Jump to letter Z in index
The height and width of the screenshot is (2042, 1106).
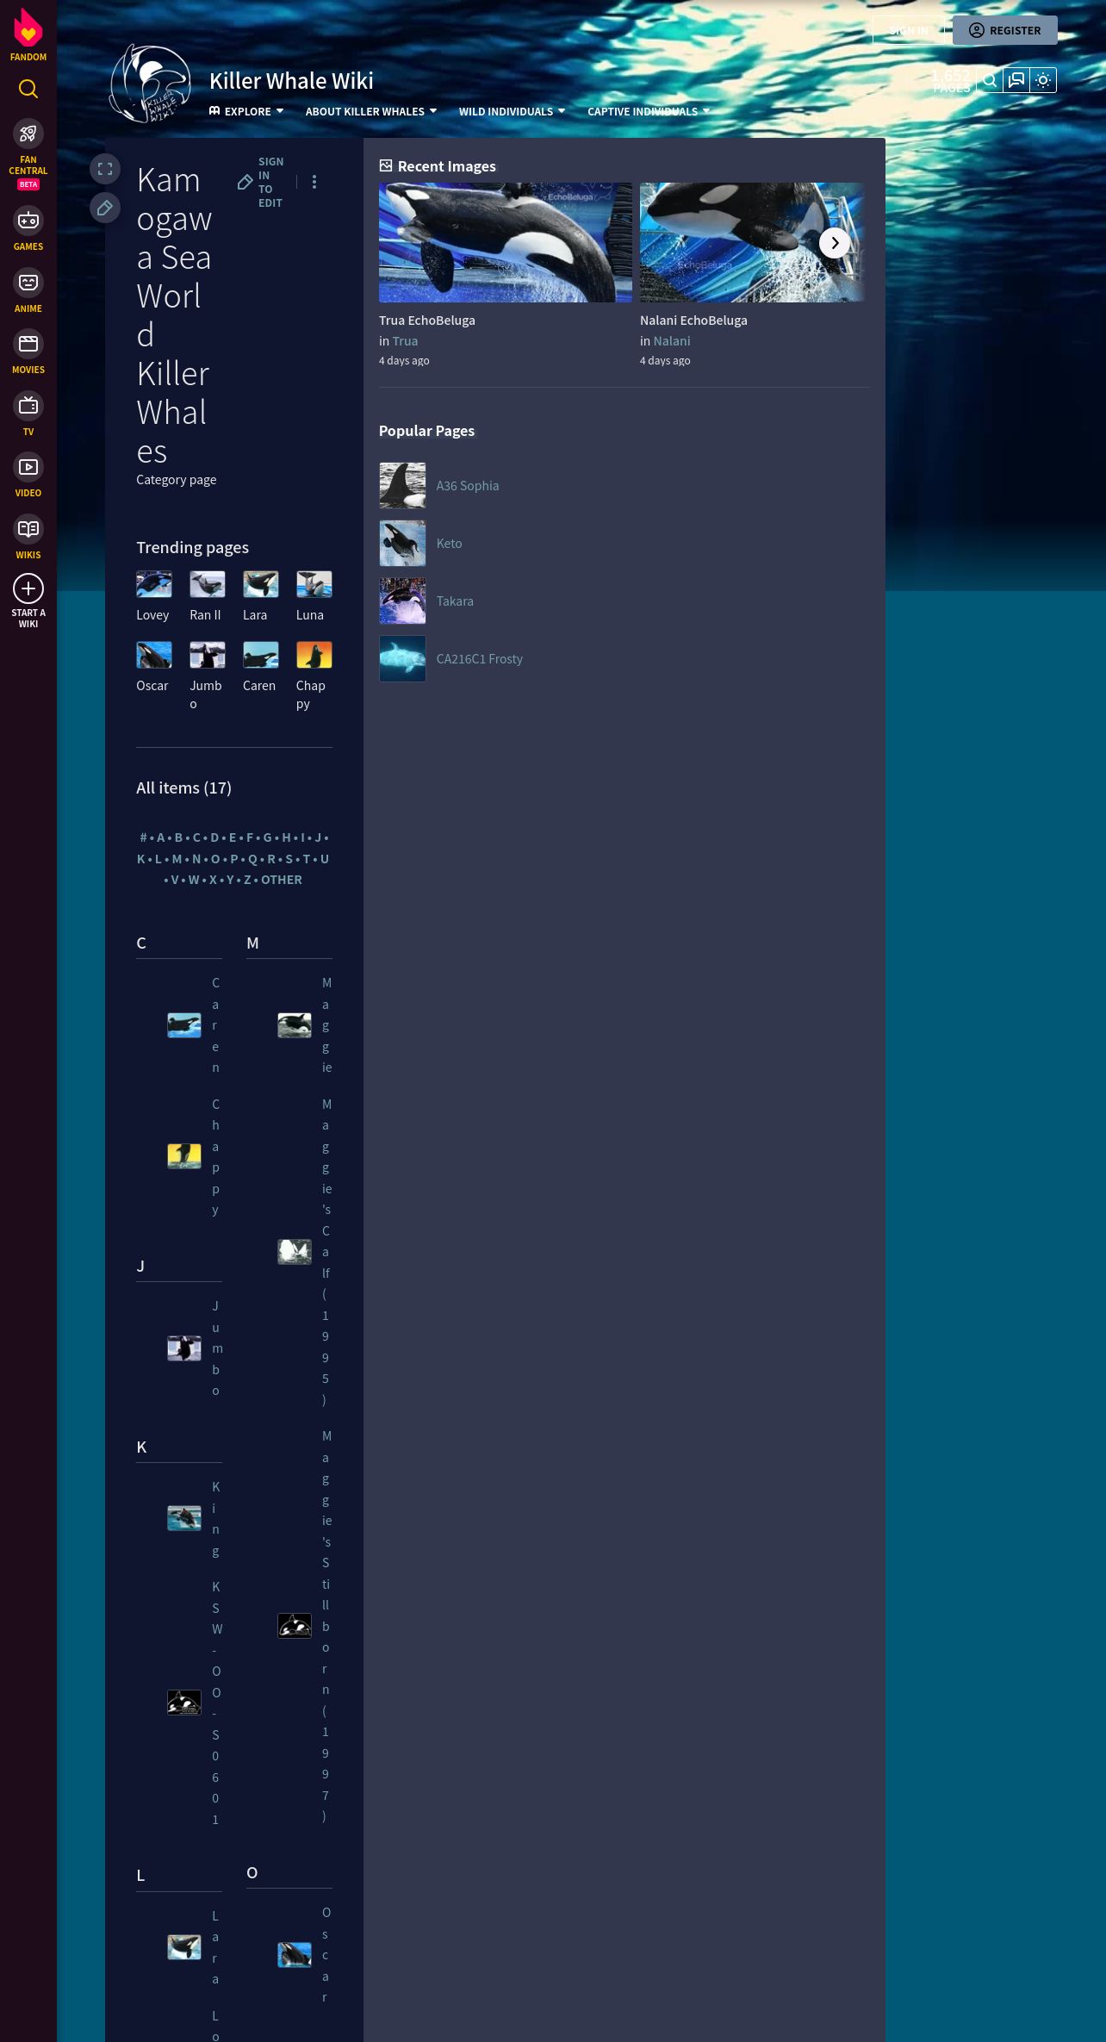pyautogui.click(x=247, y=880)
